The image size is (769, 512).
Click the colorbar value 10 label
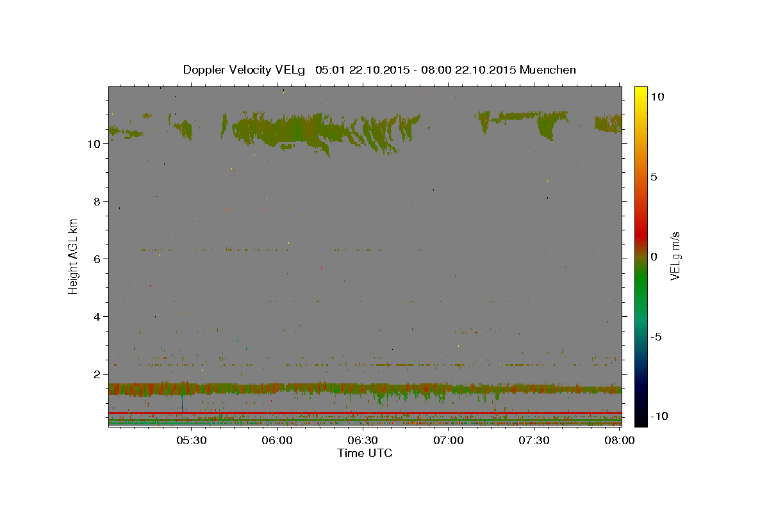(x=656, y=97)
